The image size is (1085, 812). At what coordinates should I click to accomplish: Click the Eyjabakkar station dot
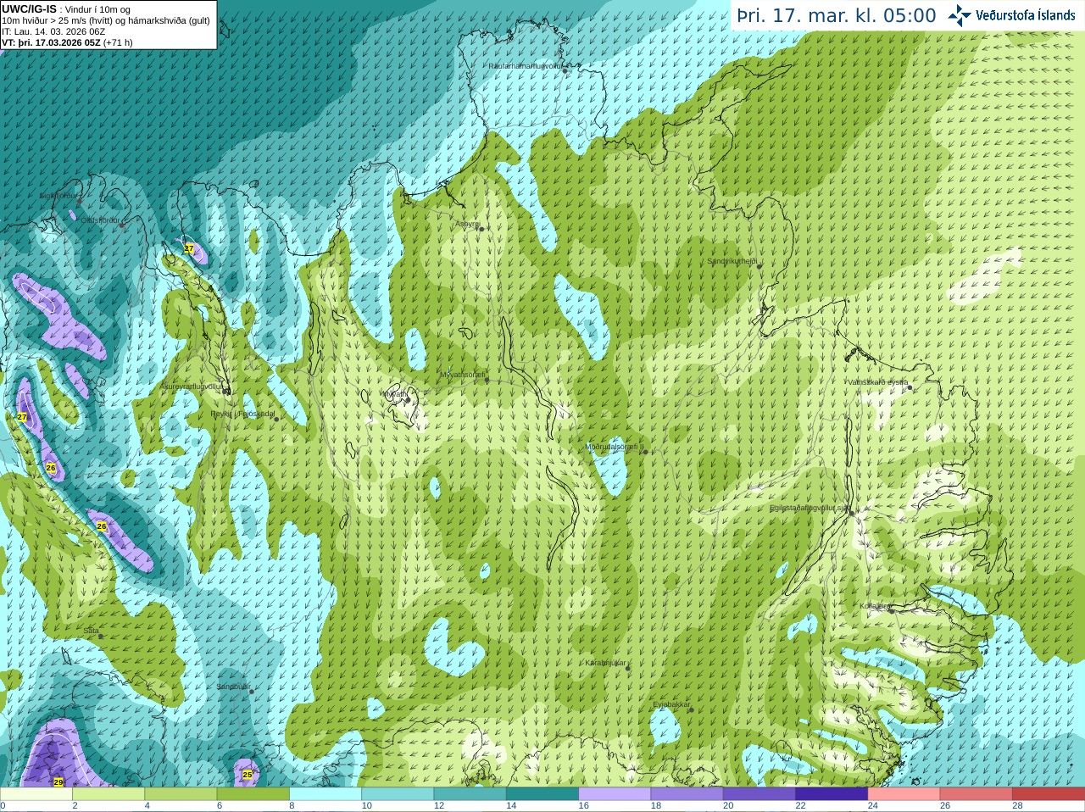point(691,709)
